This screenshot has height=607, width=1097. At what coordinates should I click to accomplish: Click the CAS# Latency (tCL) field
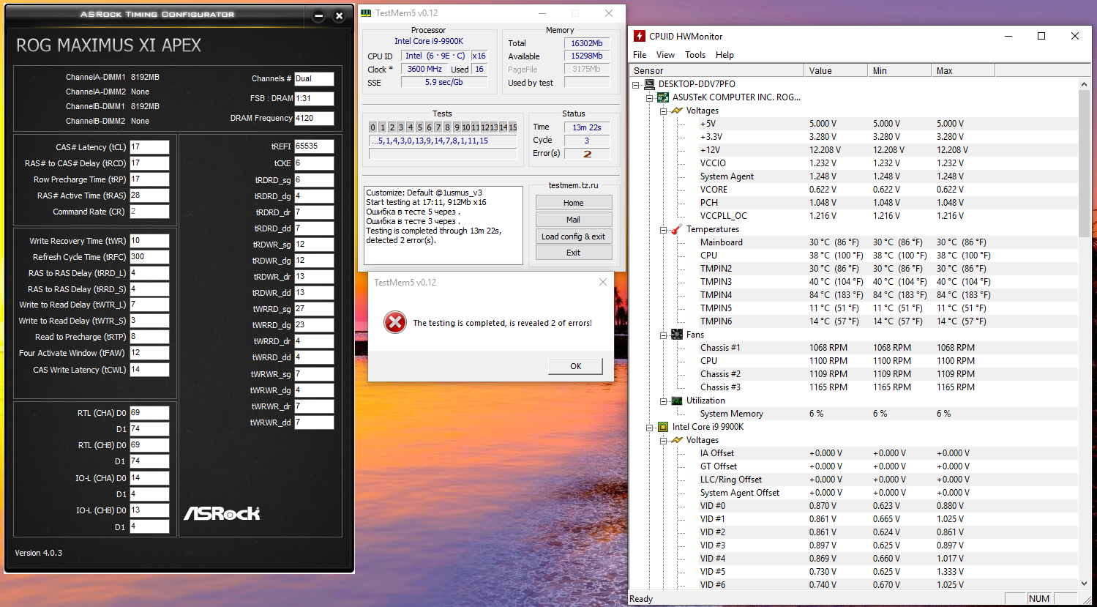tap(149, 147)
